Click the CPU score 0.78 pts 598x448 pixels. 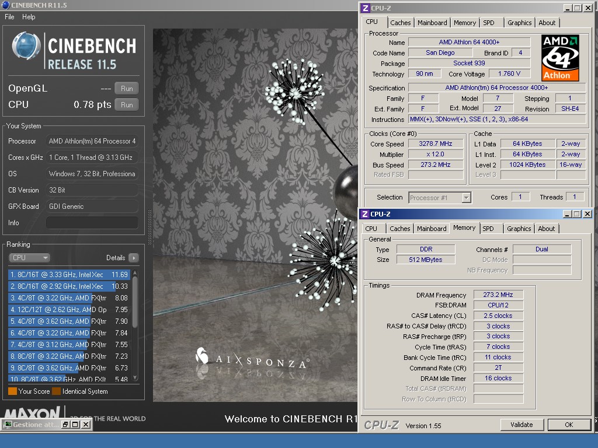pos(92,104)
